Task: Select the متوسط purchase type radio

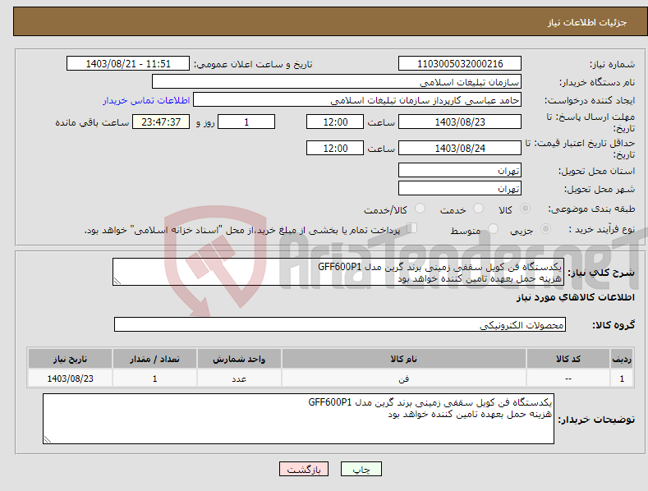Action: click(x=493, y=228)
